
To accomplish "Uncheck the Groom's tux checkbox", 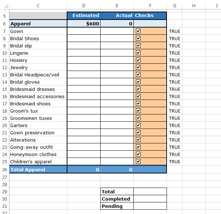I will tap(138, 110).
